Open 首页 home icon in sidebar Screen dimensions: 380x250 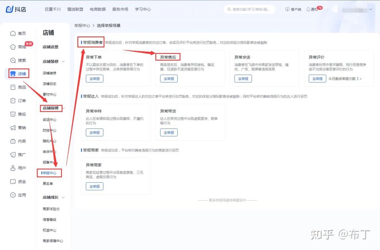pos(13,33)
